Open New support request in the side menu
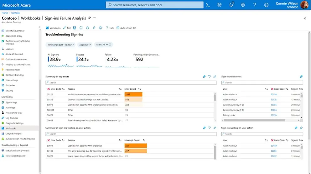 [x=15, y=156]
